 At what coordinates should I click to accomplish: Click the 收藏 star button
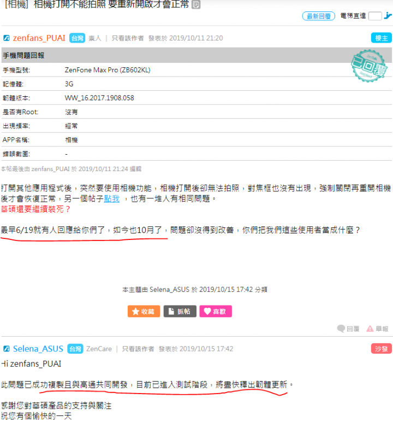[x=144, y=312]
